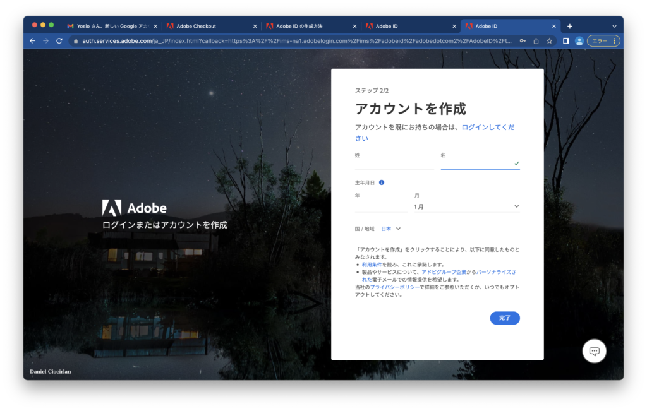Open the Chrome side panel icon

pos(566,40)
